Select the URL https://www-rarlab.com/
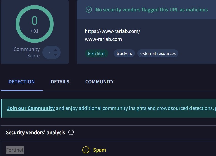The image size is (216, 156). [112, 31]
